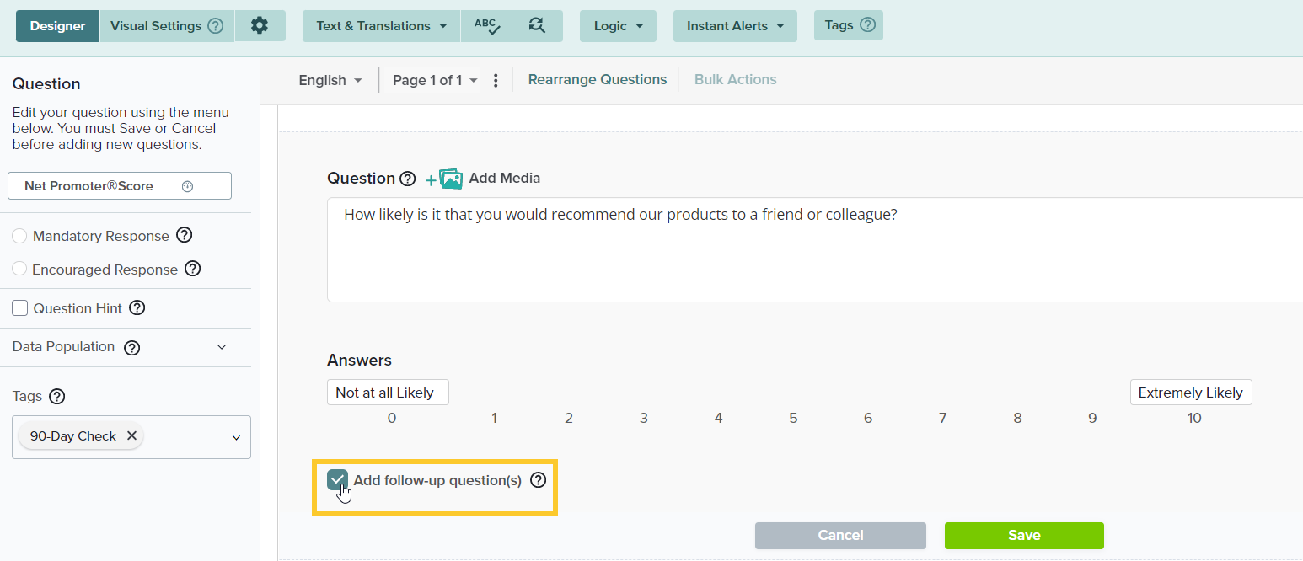Click the find and replace icon

coord(537,26)
